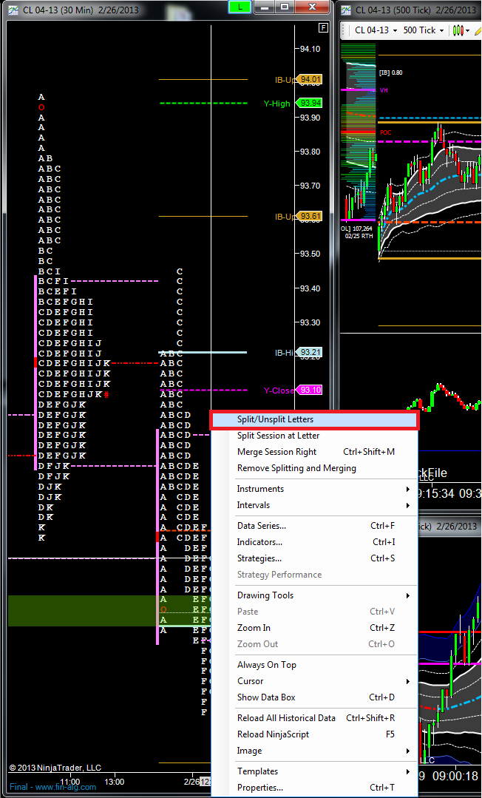
Task: Select Zoom In menu entry
Action: click(314, 628)
